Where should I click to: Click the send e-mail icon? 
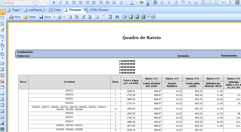(59, 17)
